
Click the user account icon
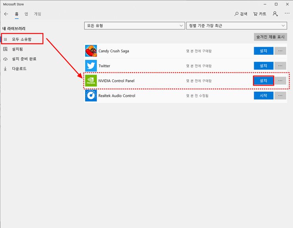tap(275, 14)
